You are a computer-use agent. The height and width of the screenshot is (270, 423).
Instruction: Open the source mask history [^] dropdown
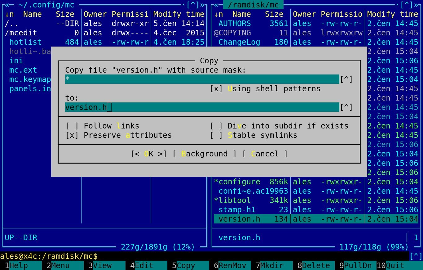(x=346, y=79)
